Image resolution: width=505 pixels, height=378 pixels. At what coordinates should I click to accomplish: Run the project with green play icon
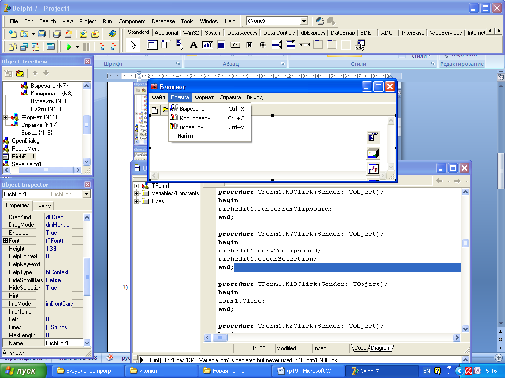coord(69,47)
